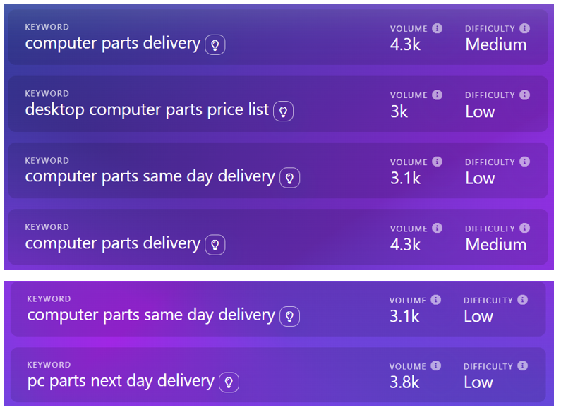Show volume info for desktop computer parts price list
This screenshot has width=561, height=417.
coord(437,95)
